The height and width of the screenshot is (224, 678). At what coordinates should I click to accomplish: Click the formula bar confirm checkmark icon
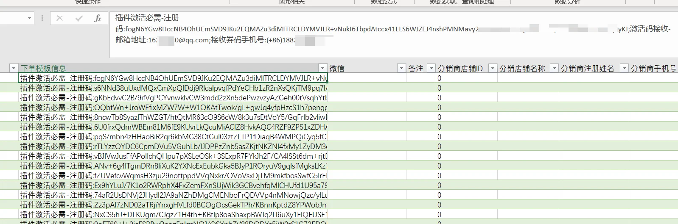point(78,18)
